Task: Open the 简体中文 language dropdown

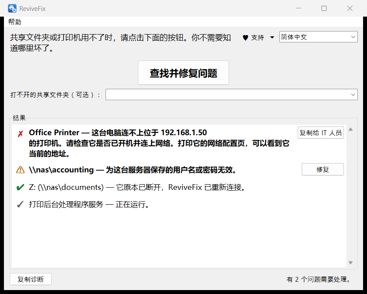Action: 318,37
